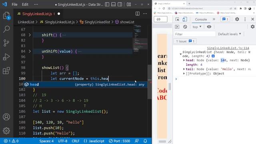Select the SinglyLinkedList.js editor tab
This screenshot has height=144, width=256.
pyautogui.click(x=38, y=14)
